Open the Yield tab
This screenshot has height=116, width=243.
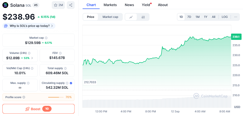click(146, 5)
